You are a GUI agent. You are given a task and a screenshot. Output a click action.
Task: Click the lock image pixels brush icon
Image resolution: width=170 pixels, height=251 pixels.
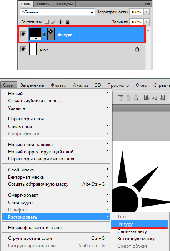pyautogui.click(x=54, y=22)
